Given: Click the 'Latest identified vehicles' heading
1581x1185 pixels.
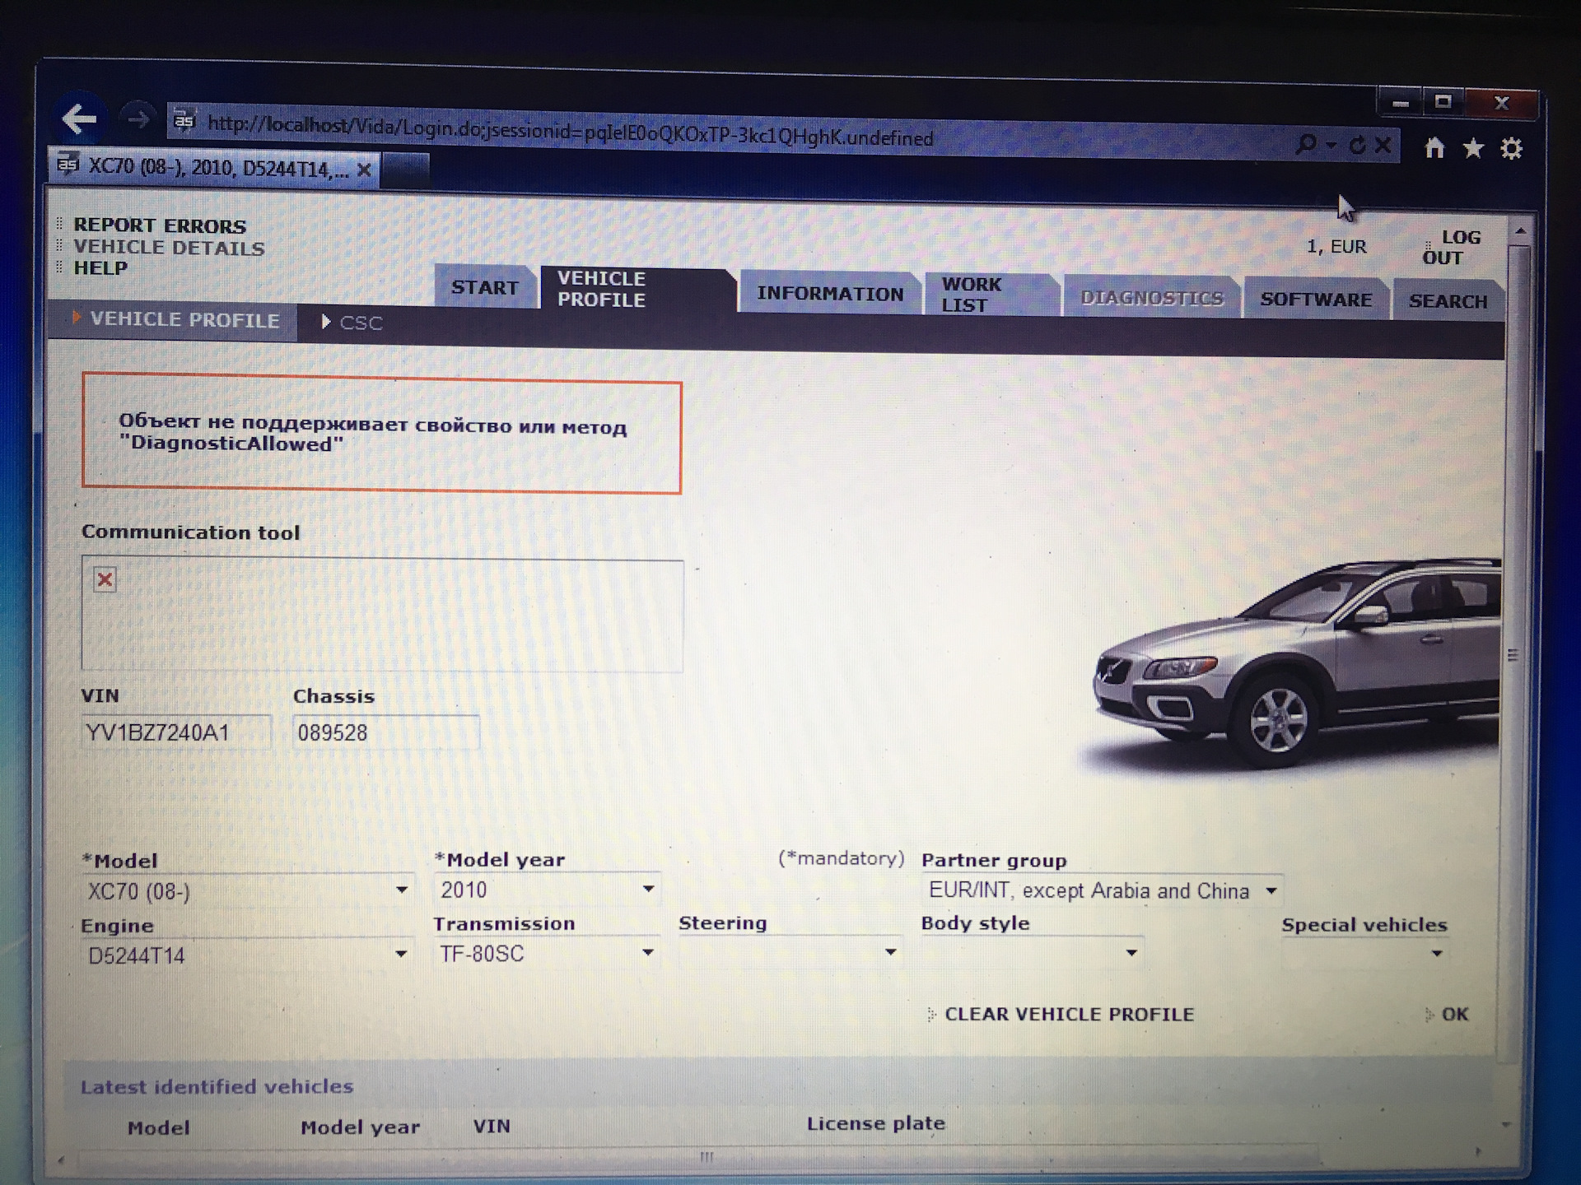Looking at the screenshot, I should click(217, 1086).
